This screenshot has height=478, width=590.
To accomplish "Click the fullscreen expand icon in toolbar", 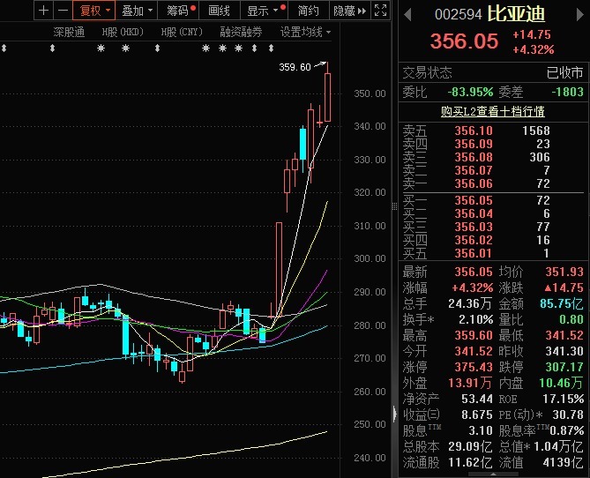I will [380, 11].
